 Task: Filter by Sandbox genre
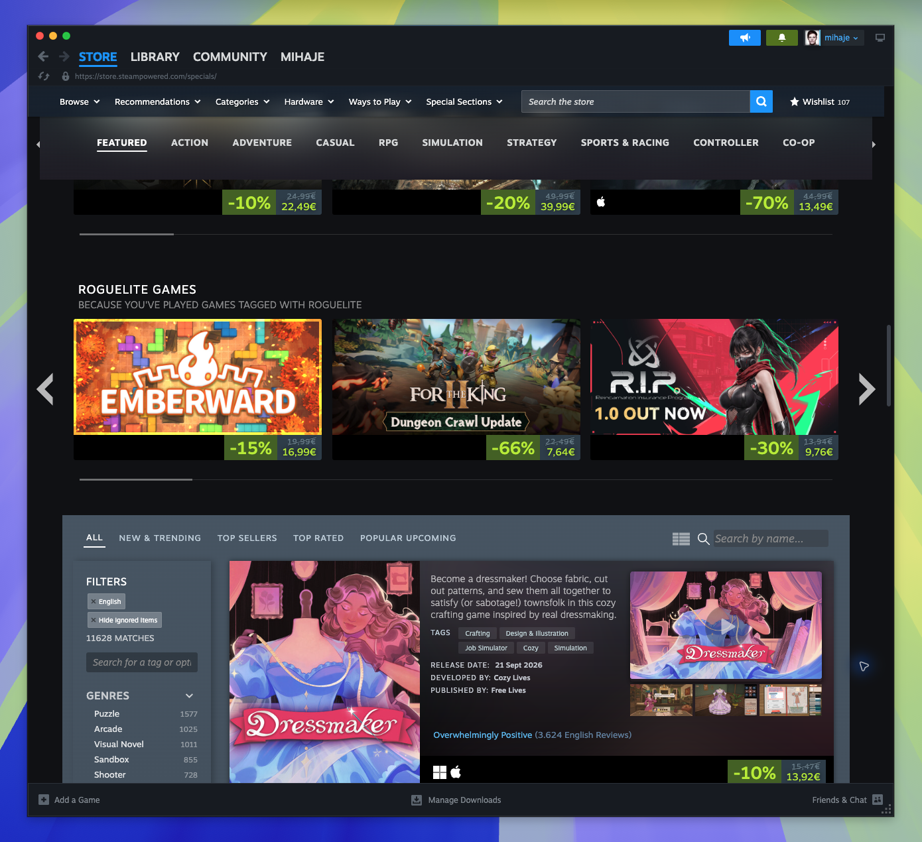point(111,759)
